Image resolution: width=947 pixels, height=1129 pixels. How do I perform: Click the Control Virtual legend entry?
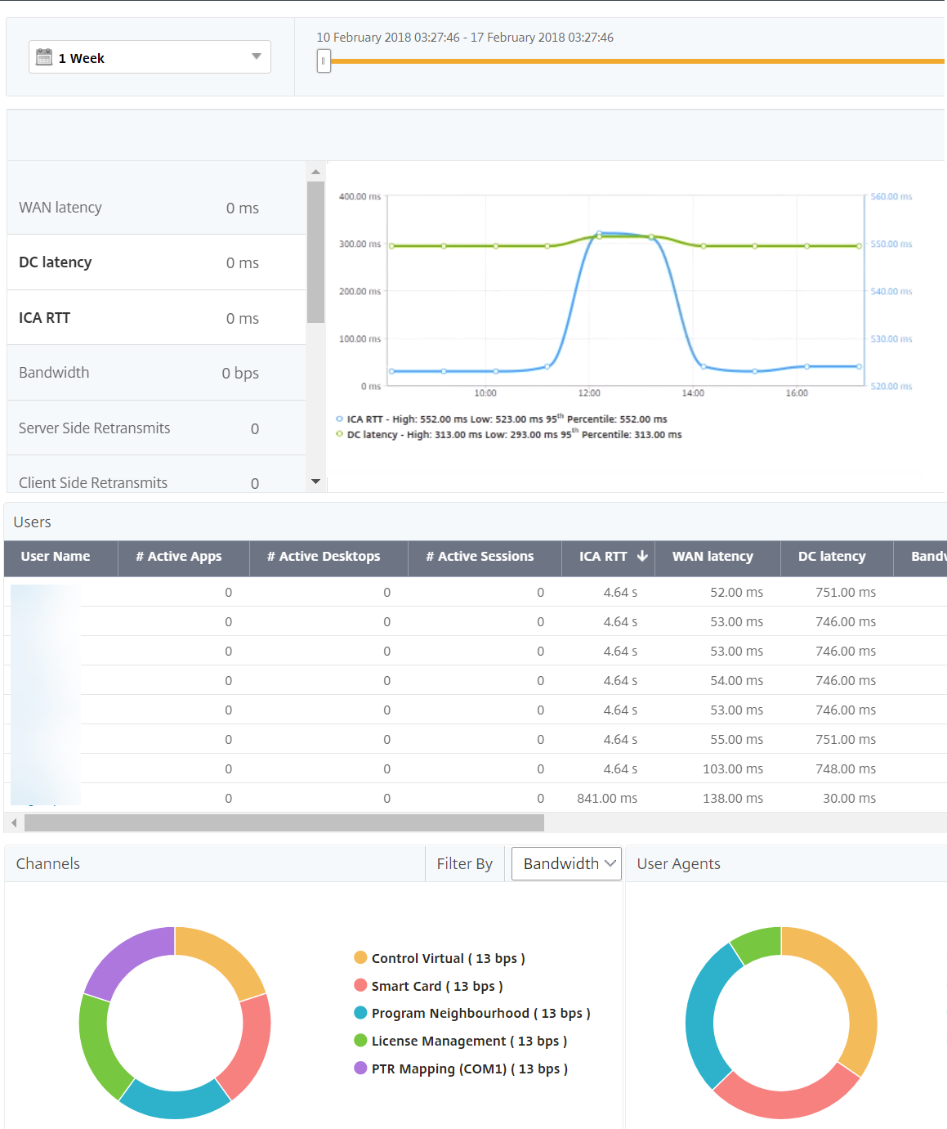click(x=440, y=958)
